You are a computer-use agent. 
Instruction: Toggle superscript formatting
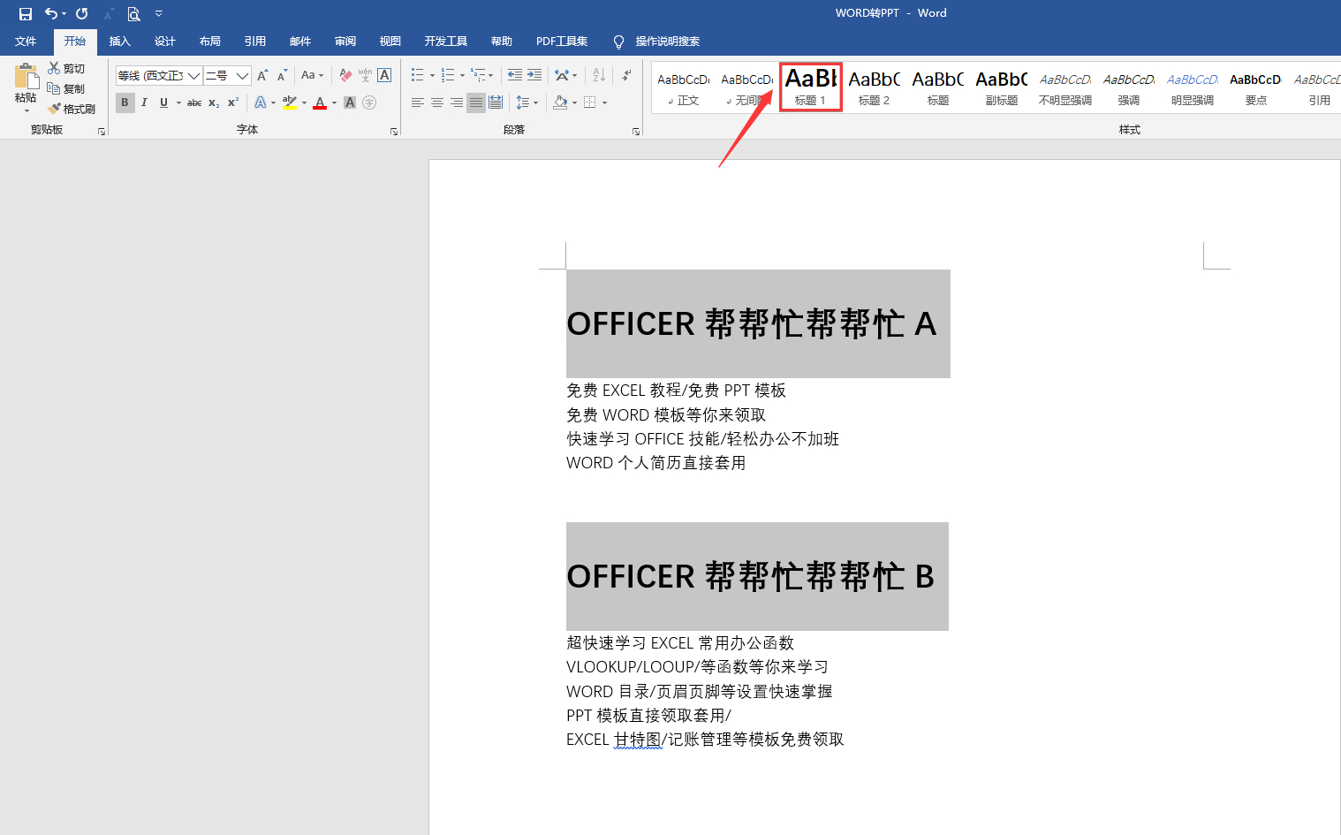233,102
